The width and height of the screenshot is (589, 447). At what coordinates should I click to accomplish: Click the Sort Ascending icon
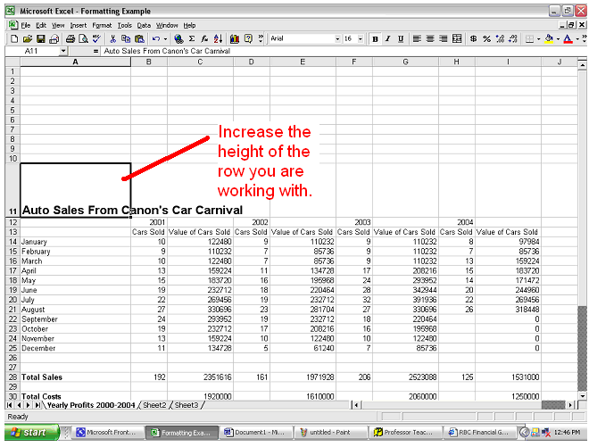click(x=217, y=39)
